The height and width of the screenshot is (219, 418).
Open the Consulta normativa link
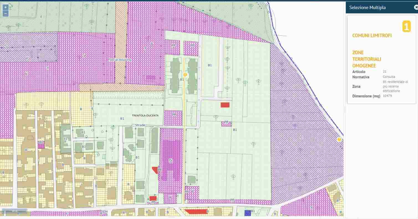[389, 77]
